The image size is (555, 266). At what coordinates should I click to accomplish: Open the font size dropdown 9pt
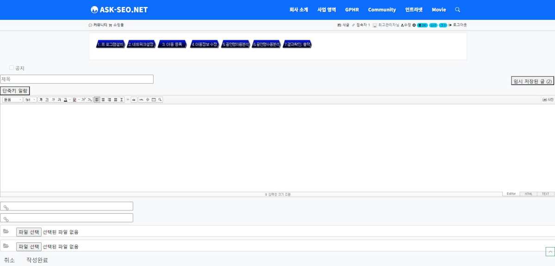(30, 99)
